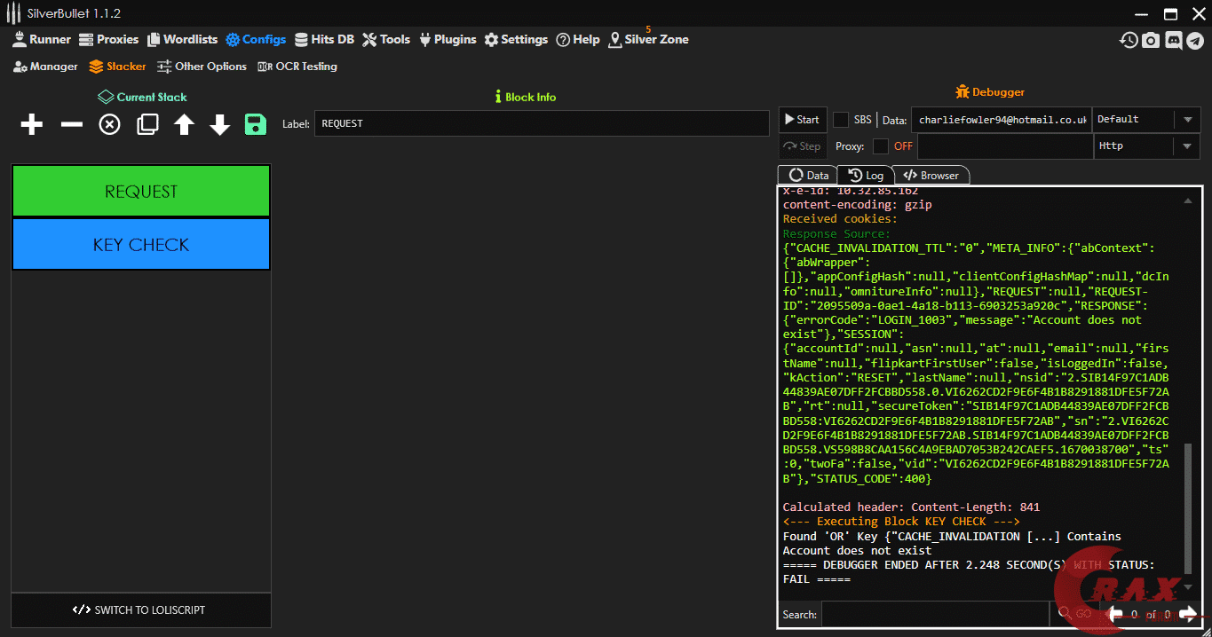Image resolution: width=1212 pixels, height=637 pixels.
Task: Disable the selected block with circled X
Action: tap(109, 125)
